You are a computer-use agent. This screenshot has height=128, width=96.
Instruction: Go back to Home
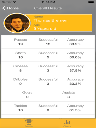click(10, 8)
